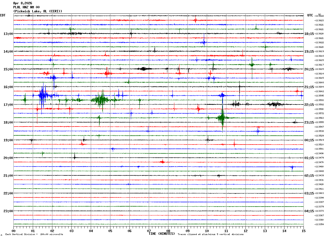Click the -113354 DC offset value
This screenshot has width=325, height=238.
tap(319, 224)
